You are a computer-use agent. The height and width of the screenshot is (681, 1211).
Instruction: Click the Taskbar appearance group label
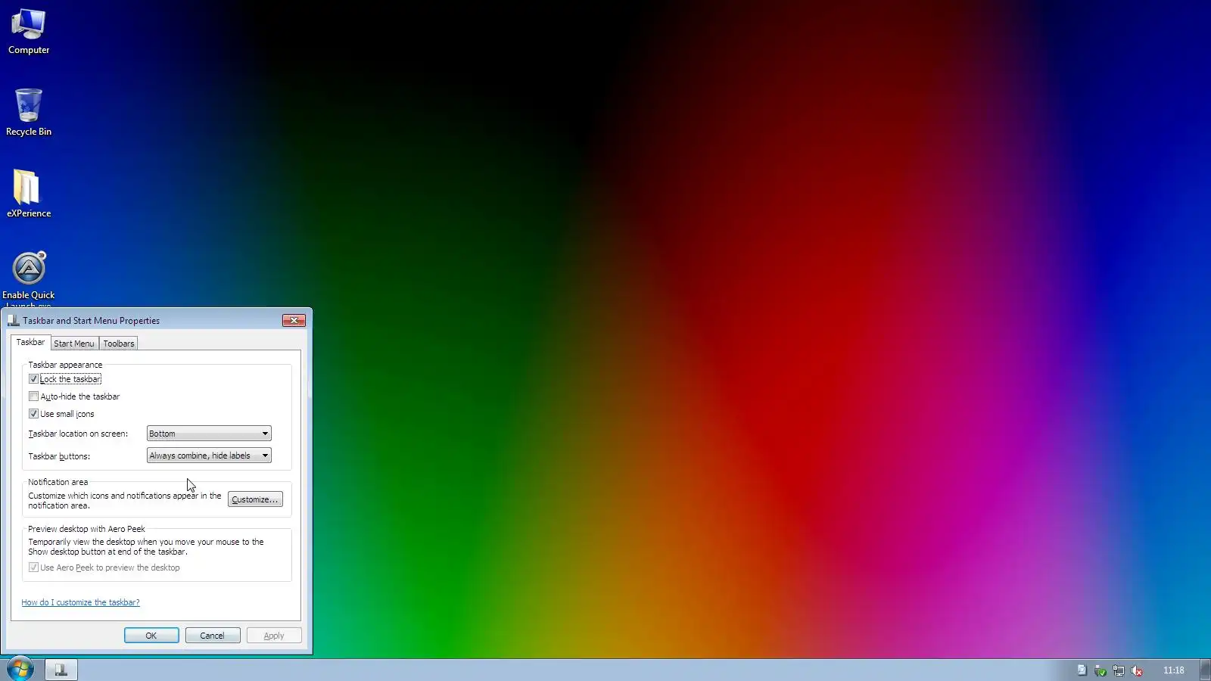click(x=65, y=365)
